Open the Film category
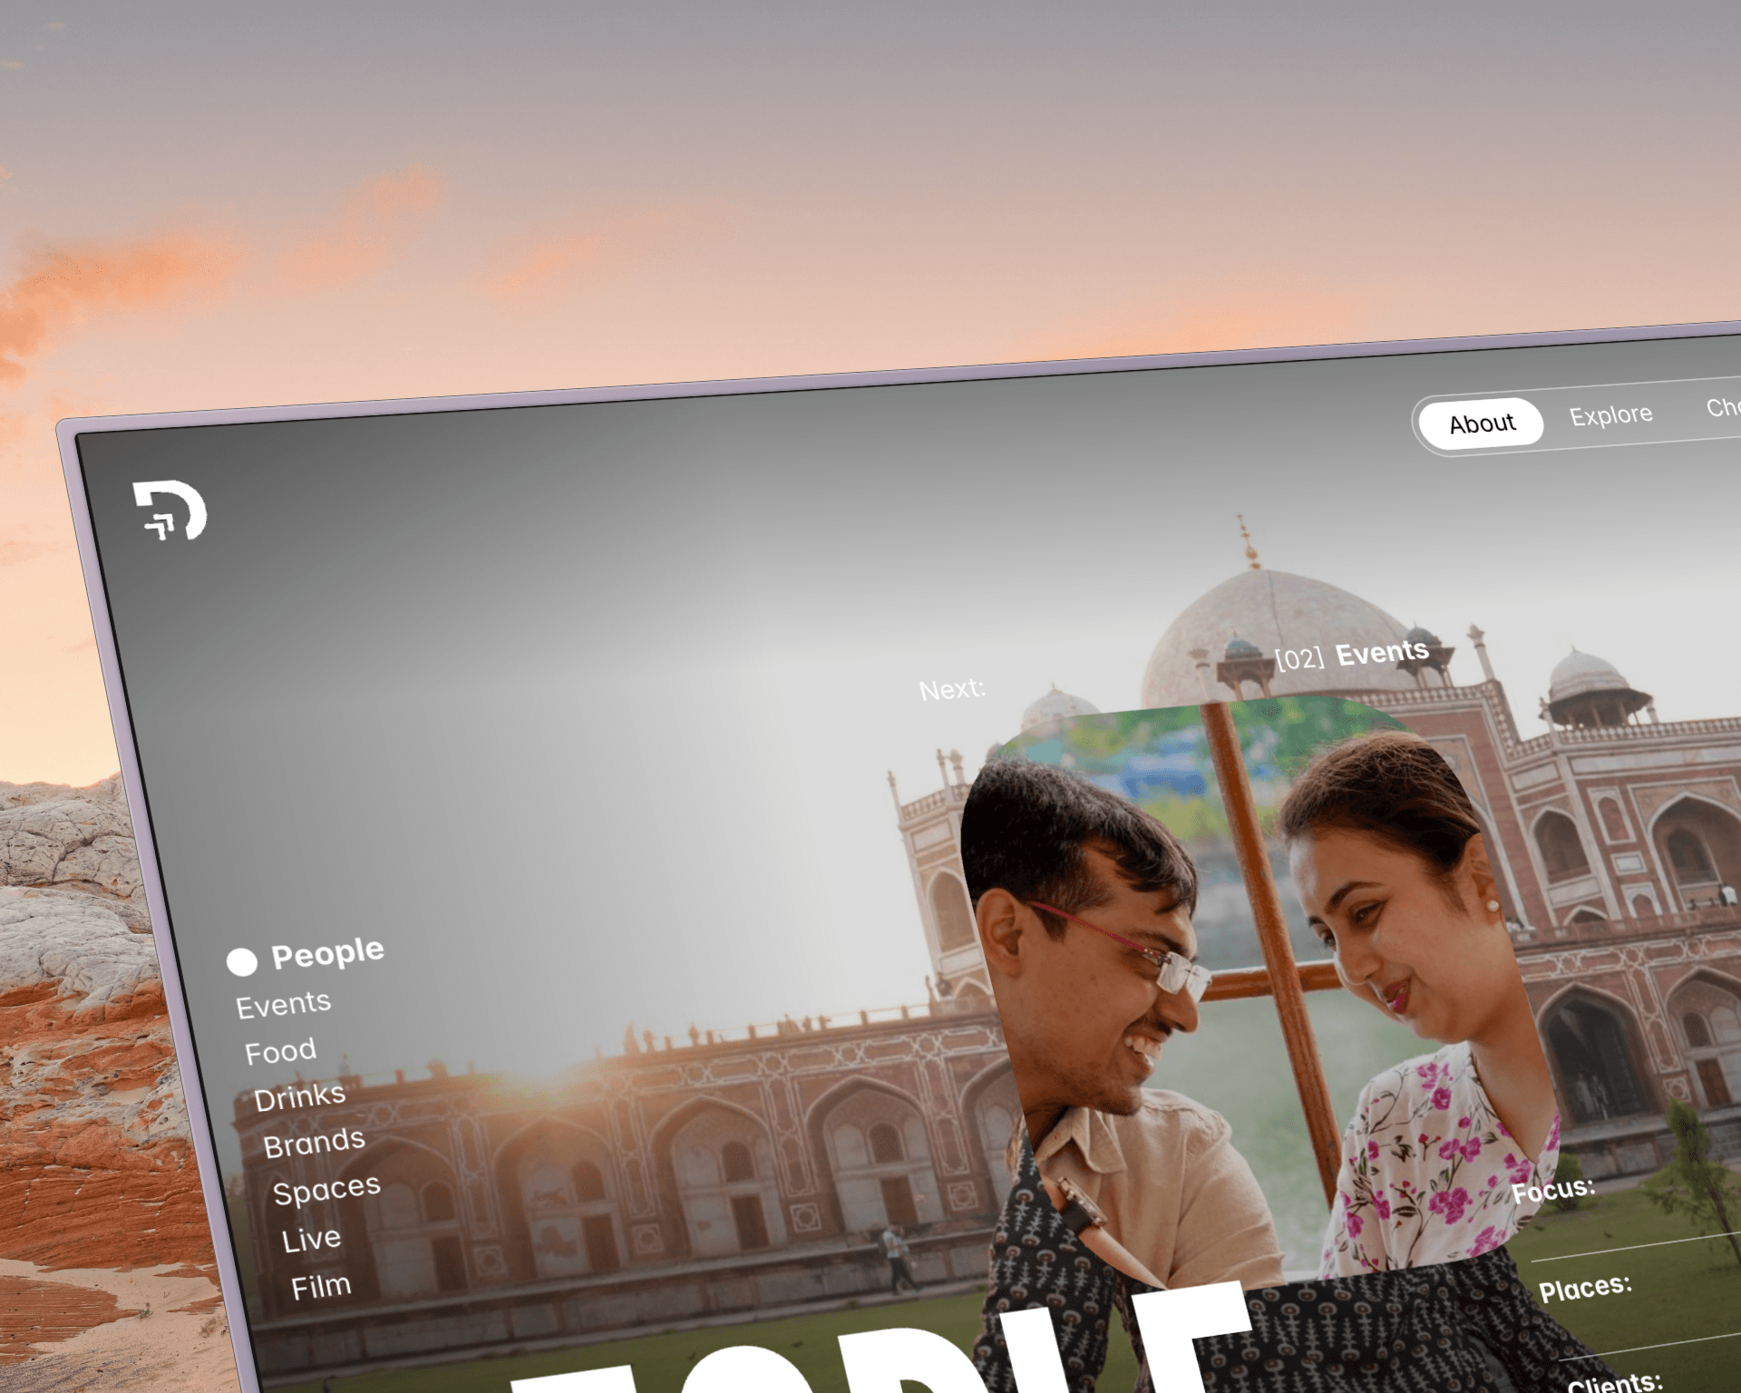1741x1393 pixels. pos(321,1286)
